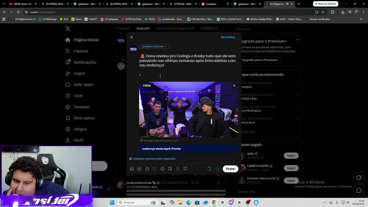Follow gaby account

click(291, 156)
